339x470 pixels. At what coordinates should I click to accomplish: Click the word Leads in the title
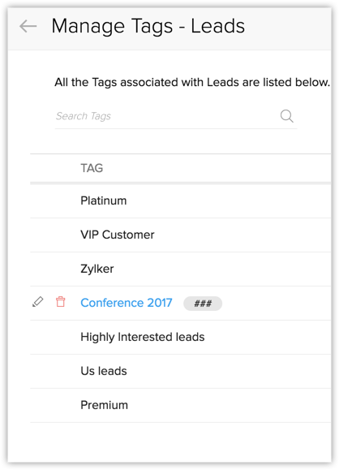(x=218, y=26)
